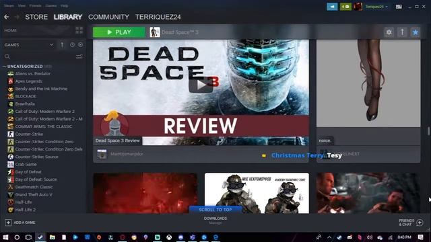Screen dimensions: 431x242
Task: Select Grand Theft Auto V
Action: tap(34, 194)
